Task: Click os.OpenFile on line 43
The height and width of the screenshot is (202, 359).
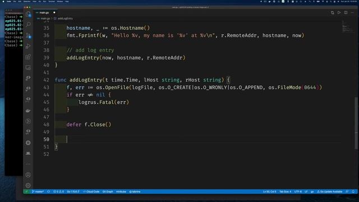Action: (112, 88)
